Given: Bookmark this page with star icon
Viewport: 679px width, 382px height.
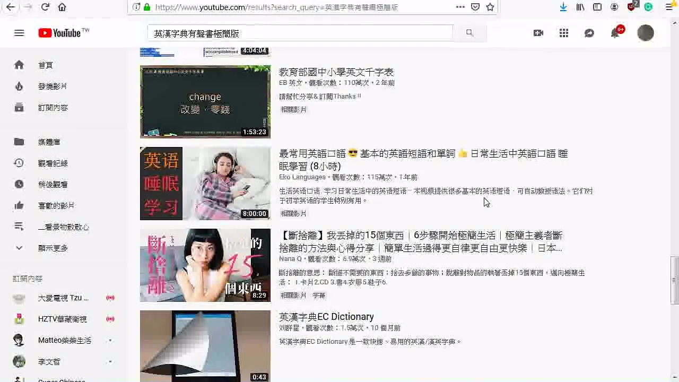Looking at the screenshot, I should pyautogui.click(x=490, y=7).
